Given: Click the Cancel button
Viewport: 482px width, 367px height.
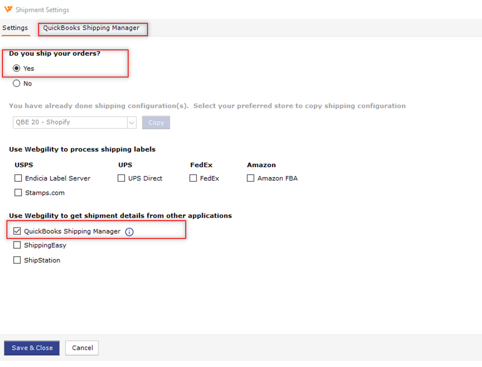Looking at the screenshot, I should (82, 348).
